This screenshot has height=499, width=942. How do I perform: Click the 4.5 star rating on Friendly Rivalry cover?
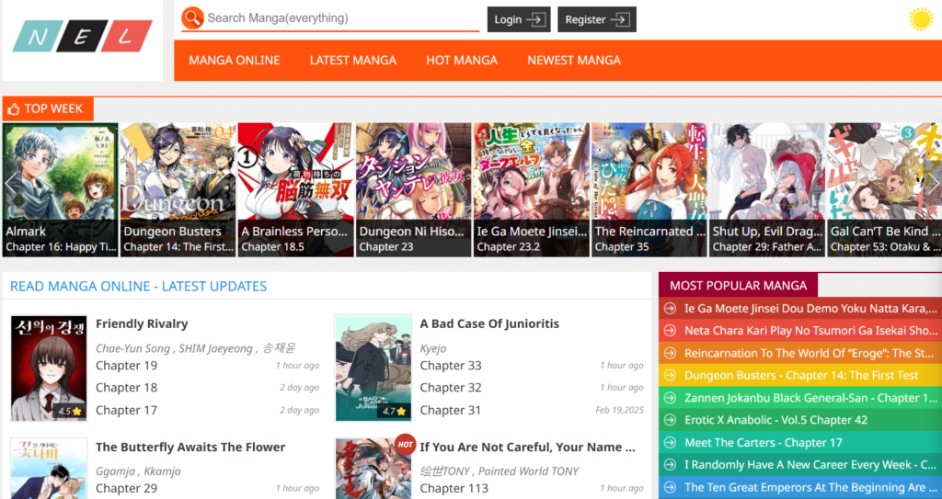pyautogui.click(x=69, y=412)
